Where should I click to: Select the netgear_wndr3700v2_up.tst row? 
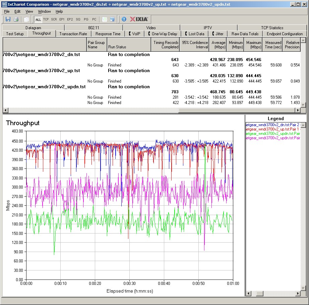[151, 70]
